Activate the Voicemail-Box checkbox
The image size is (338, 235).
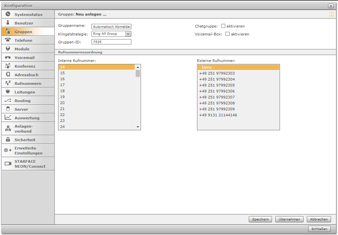pyautogui.click(x=228, y=34)
